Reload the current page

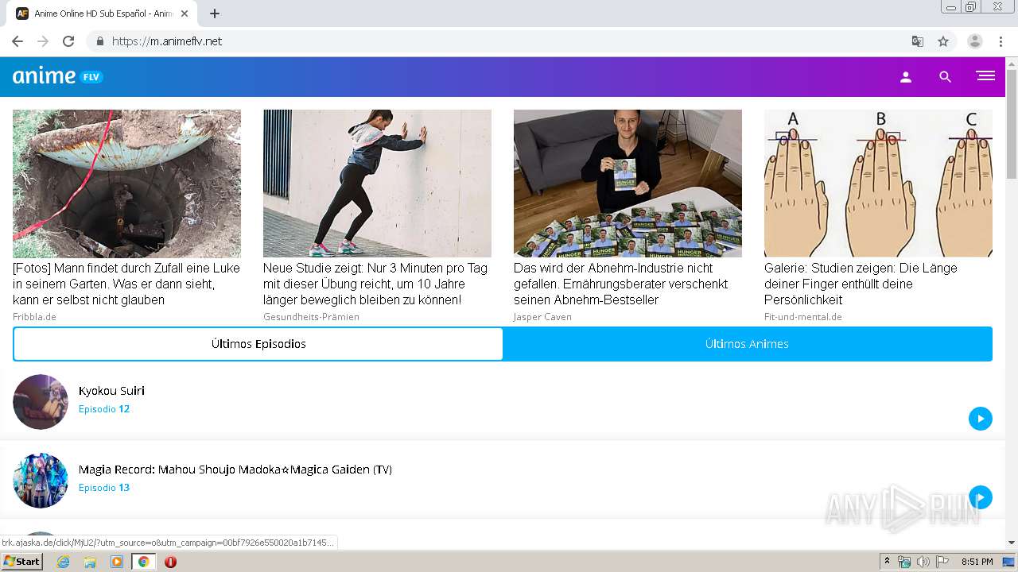[68, 41]
